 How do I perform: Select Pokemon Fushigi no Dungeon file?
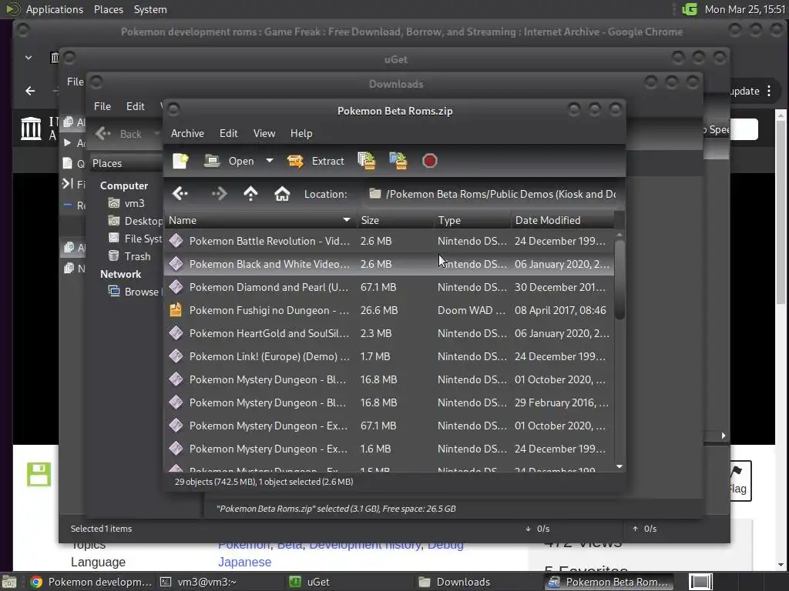[x=389, y=310]
